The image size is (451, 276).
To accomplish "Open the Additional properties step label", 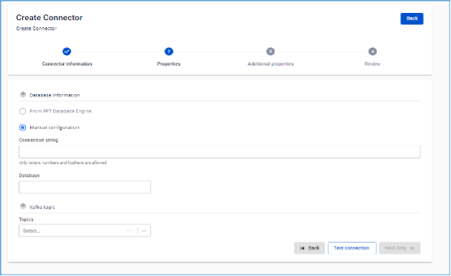I will pyautogui.click(x=271, y=64).
